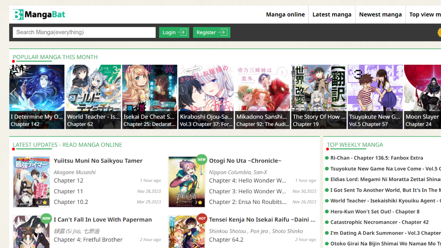Select the World Teacher cover in popular manga
Screen dimensions: 441x248
tap(93, 92)
